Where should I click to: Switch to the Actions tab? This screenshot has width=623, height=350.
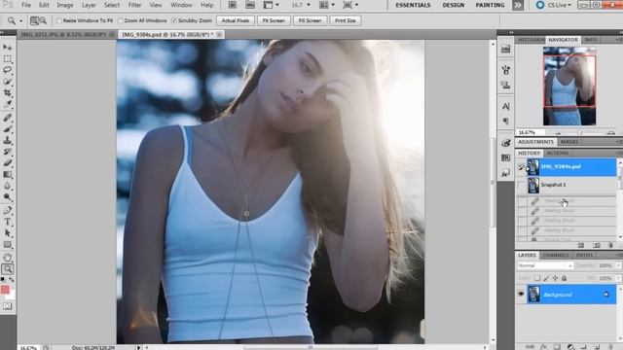pos(558,154)
